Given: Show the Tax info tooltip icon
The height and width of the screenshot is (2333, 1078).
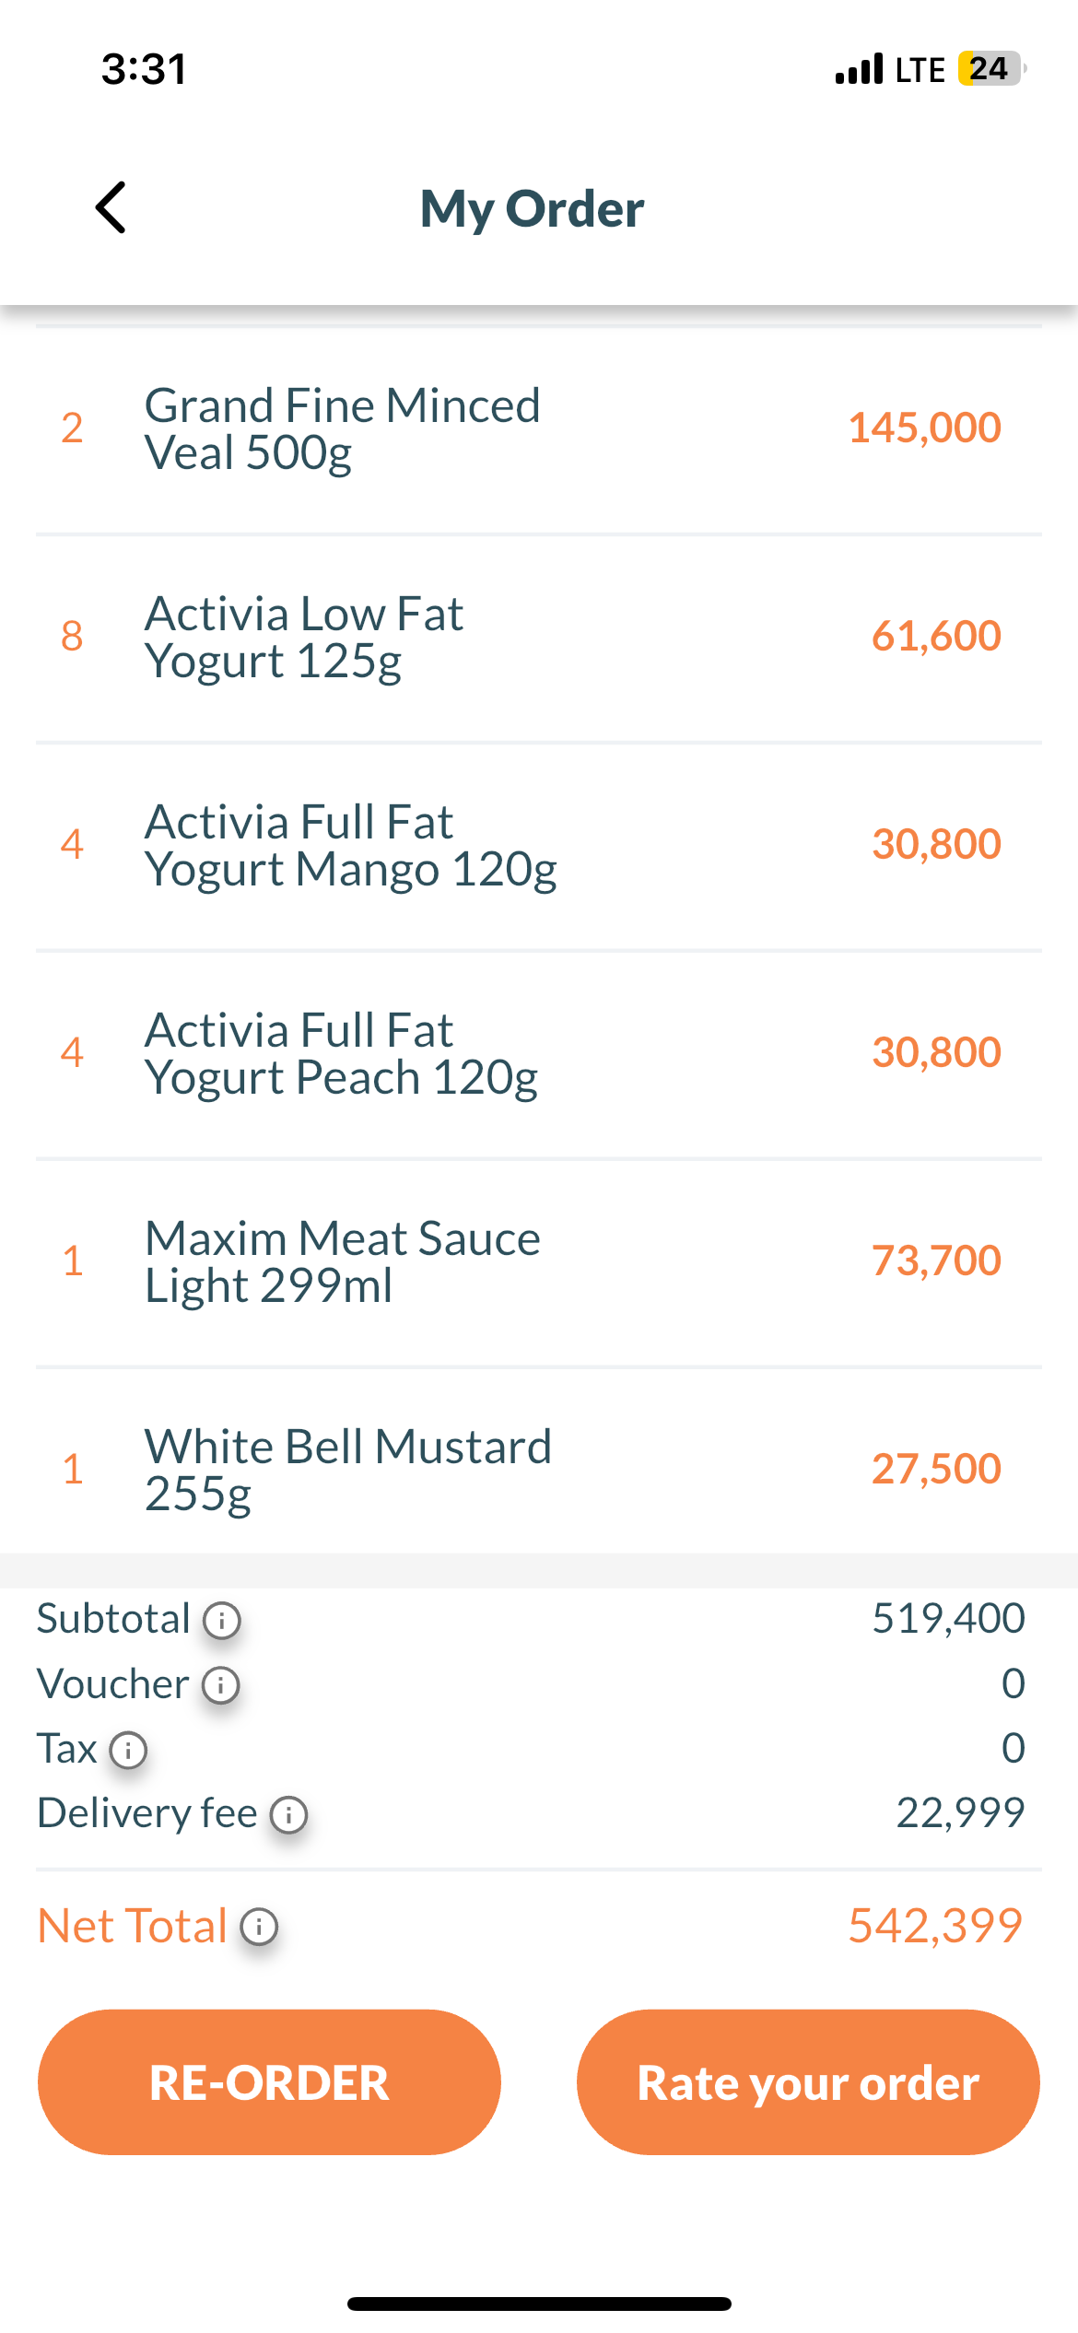Looking at the screenshot, I should [128, 1750].
